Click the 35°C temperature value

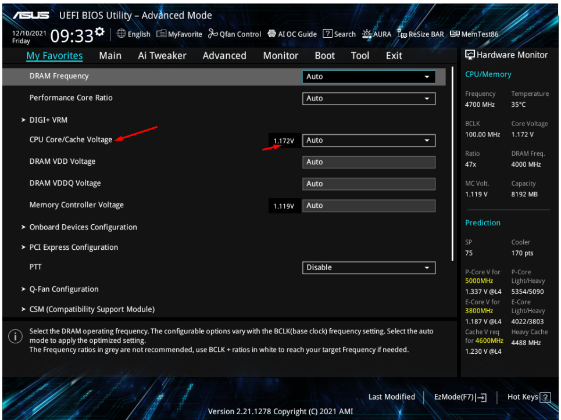(x=519, y=105)
